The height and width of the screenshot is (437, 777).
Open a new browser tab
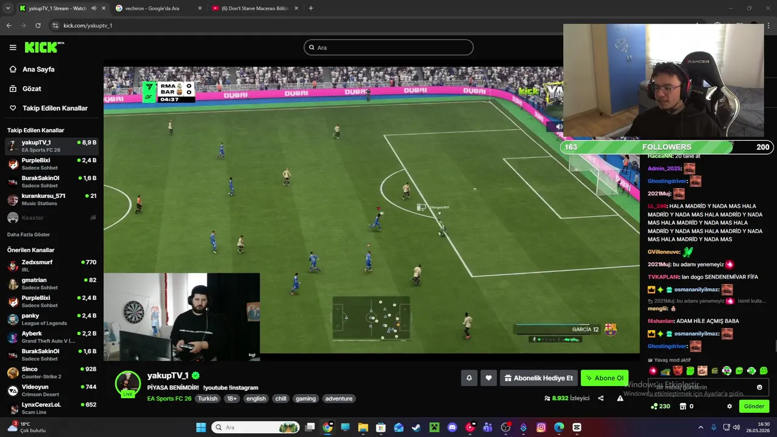311,8
